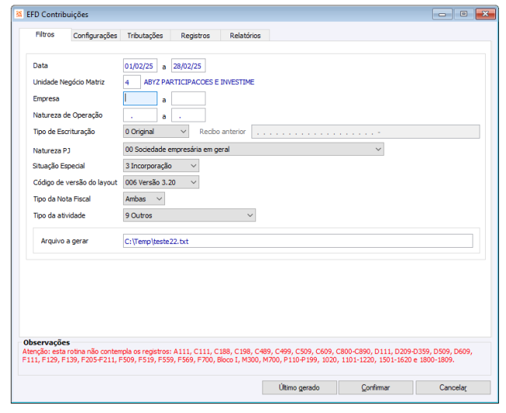Click the Natureza PJ label
The width and height of the screenshot is (506, 413).
click(51, 151)
